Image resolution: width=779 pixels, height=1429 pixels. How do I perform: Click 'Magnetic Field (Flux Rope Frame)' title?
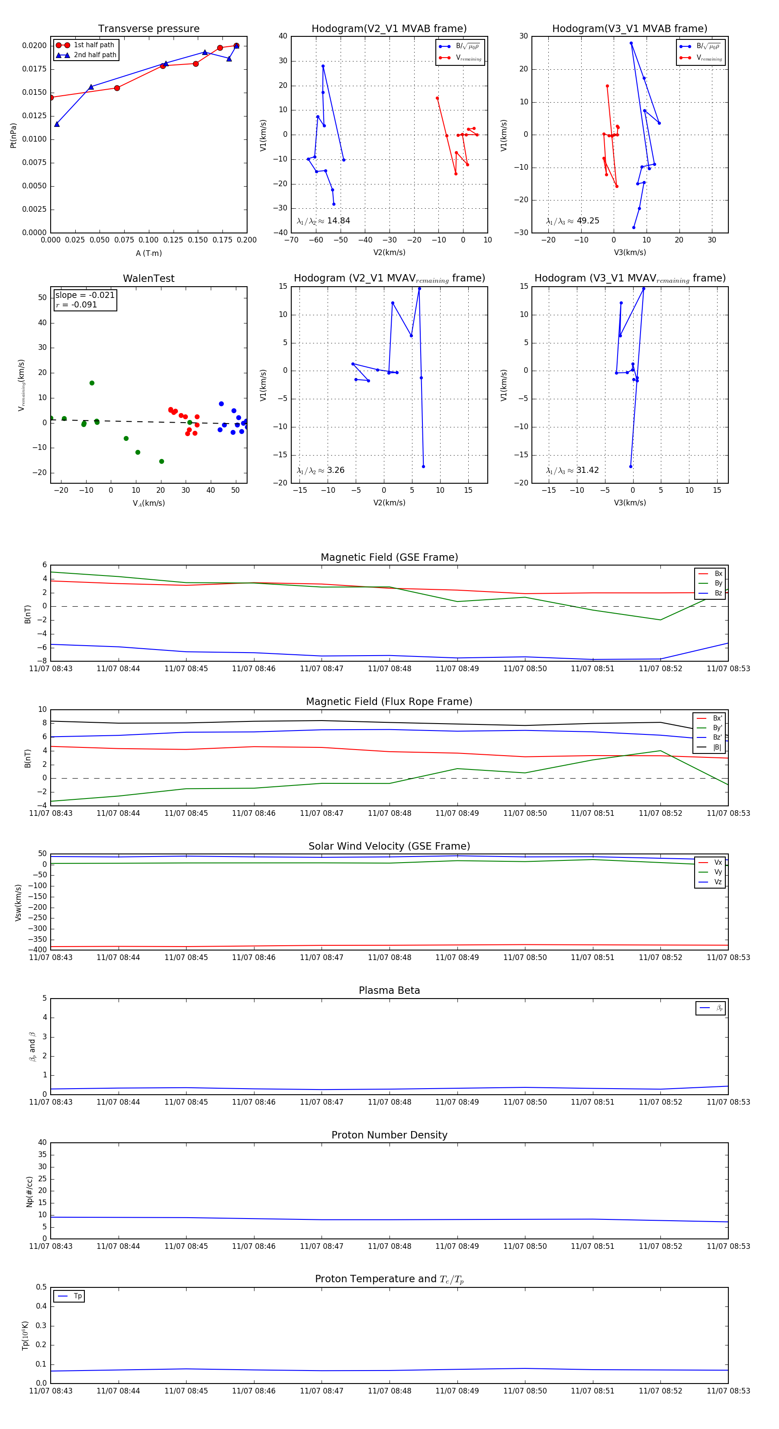(389, 702)
